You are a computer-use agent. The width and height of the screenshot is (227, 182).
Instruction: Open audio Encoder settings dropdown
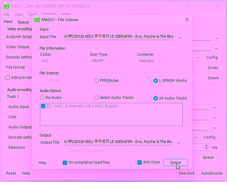(196, 137)
